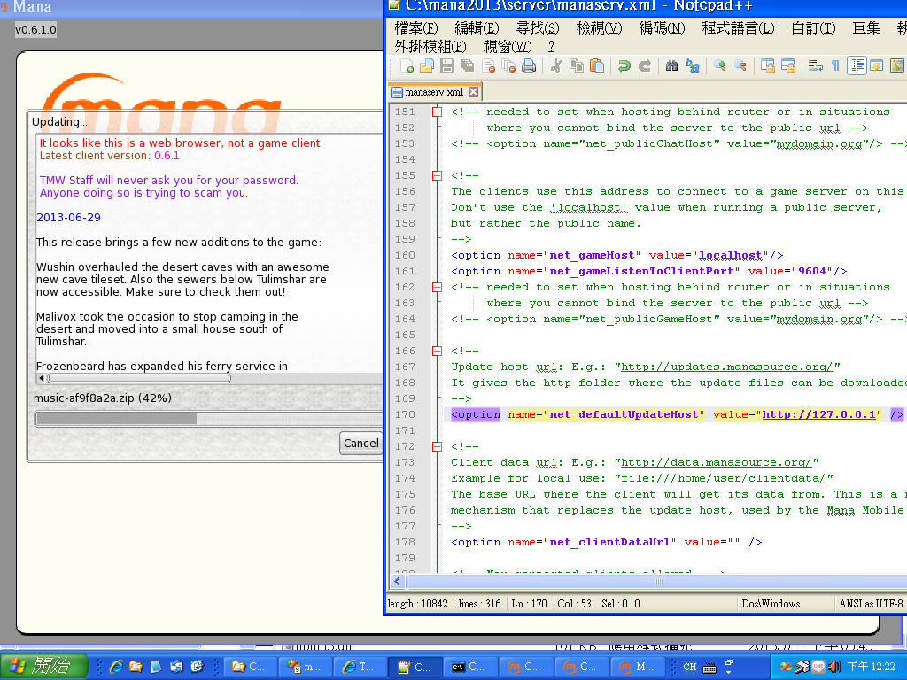Screen dimensions: 907x680
Task: Close the manaserv.xml tab with the X
Action: (x=473, y=92)
